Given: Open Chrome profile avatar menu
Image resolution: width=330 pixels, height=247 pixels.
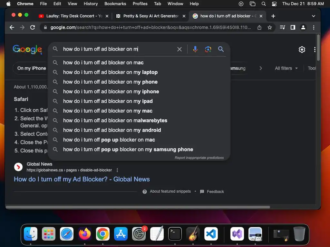Looking at the screenshot, I should [x=303, y=27].
